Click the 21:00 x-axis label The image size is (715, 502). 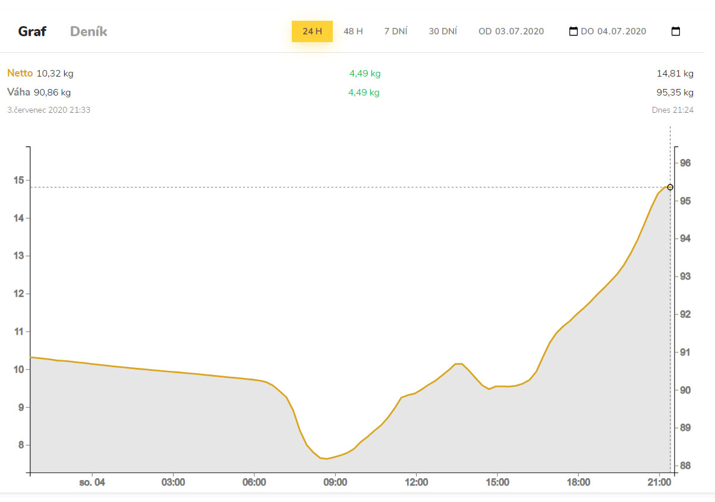[x=659, y=482]
